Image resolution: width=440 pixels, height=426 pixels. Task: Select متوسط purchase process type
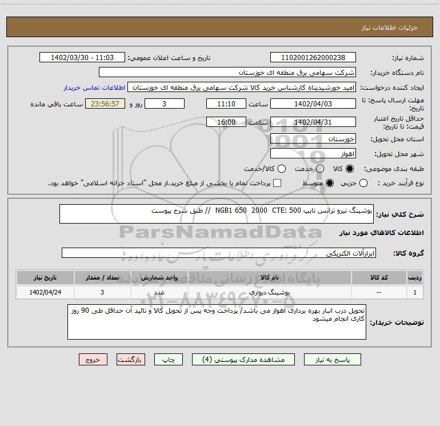(321, 183)
